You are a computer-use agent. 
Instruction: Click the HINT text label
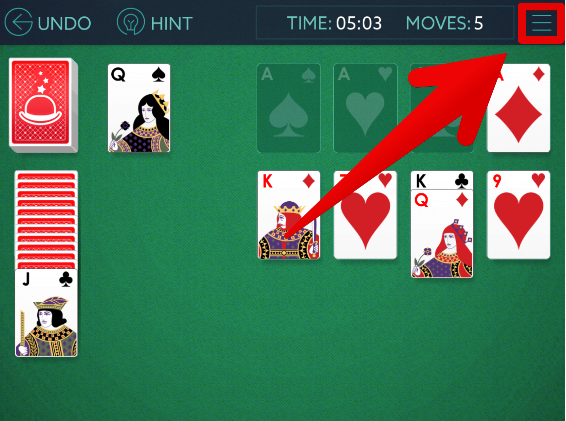(x=172, y=24)
